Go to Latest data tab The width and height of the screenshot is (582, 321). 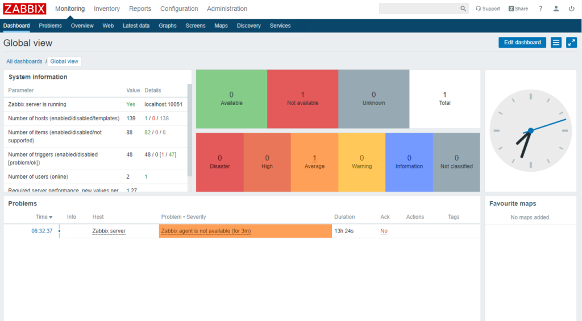tap(136, 26)
